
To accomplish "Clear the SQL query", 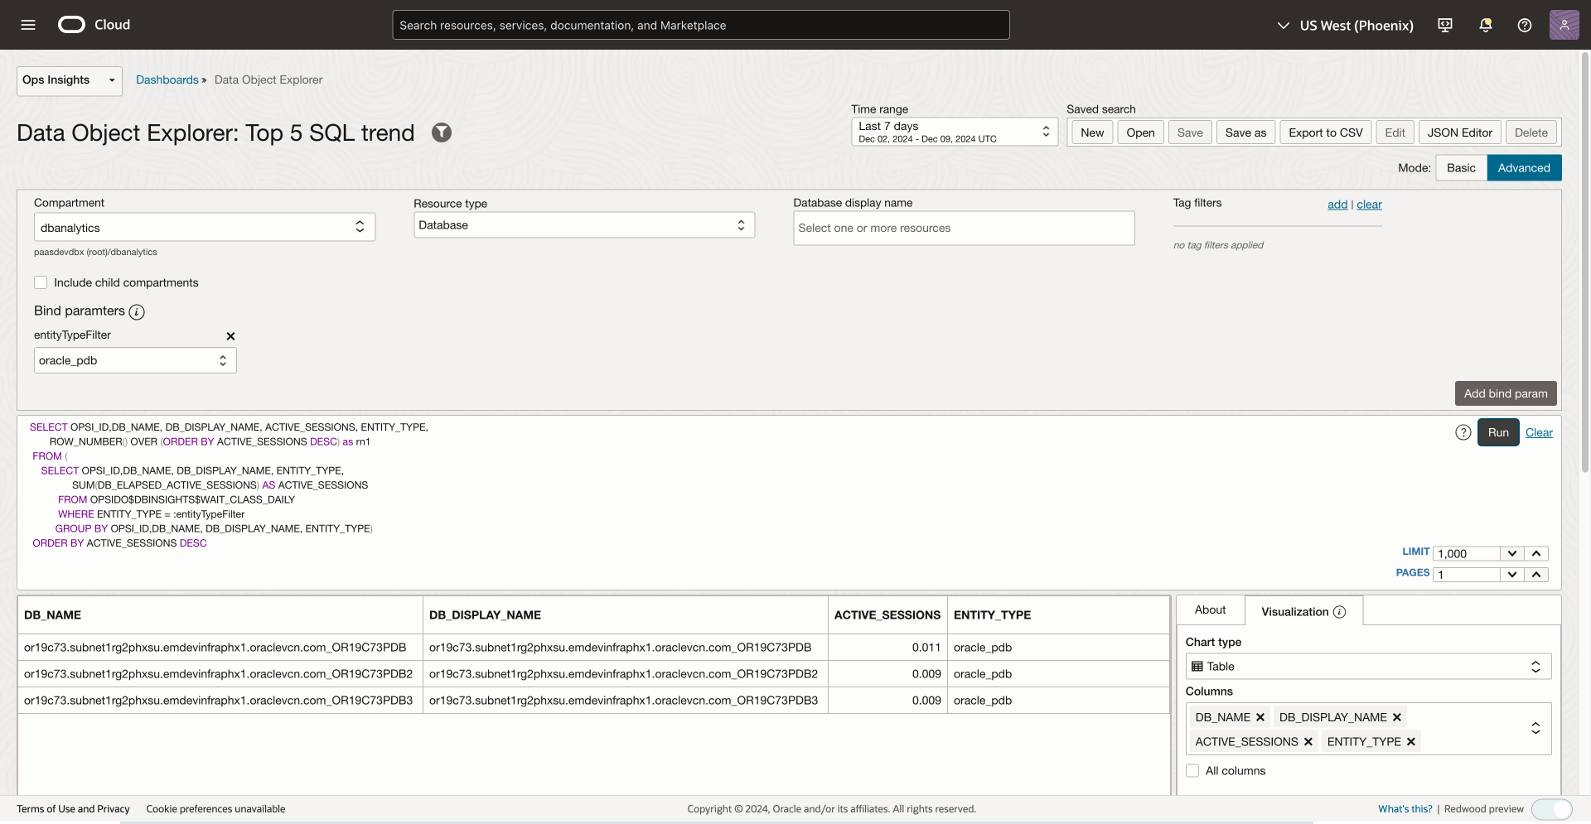I will 1539,432.
